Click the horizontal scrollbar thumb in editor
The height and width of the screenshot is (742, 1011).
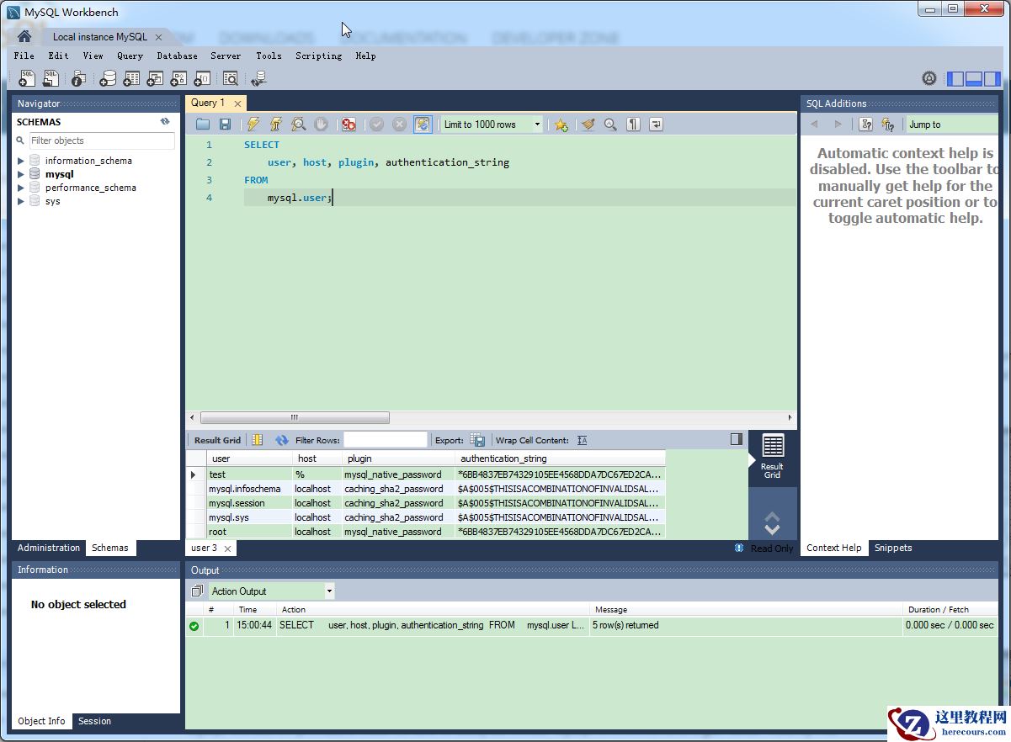295,417
